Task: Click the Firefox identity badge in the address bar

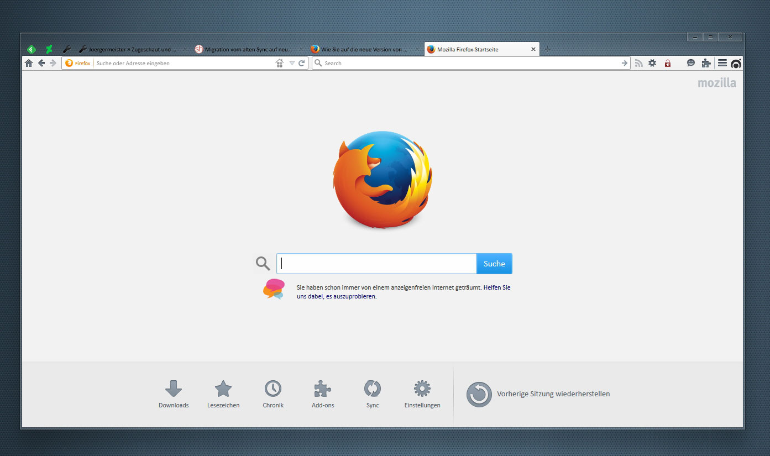Action: coord(78,63)
